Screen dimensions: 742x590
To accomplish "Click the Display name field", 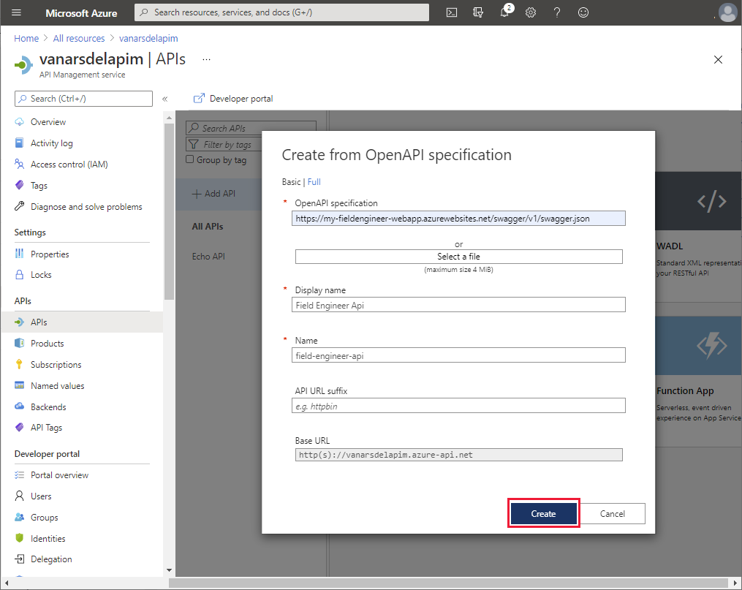I will coord(458,305).
